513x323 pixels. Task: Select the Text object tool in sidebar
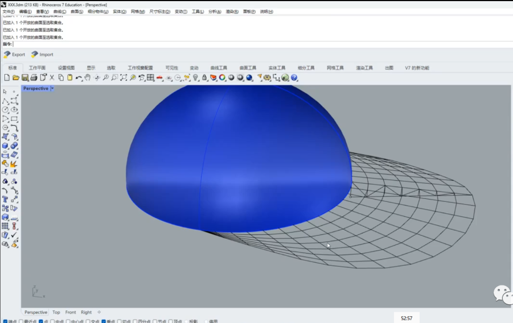[5, 199]
